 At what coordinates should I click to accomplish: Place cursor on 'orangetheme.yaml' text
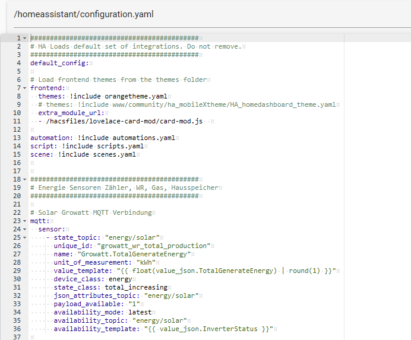coord(136,96)
